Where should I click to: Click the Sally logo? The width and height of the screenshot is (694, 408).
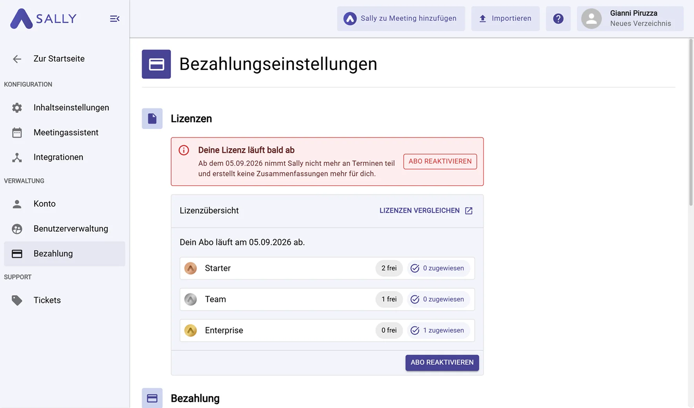[x=43, y=18]
